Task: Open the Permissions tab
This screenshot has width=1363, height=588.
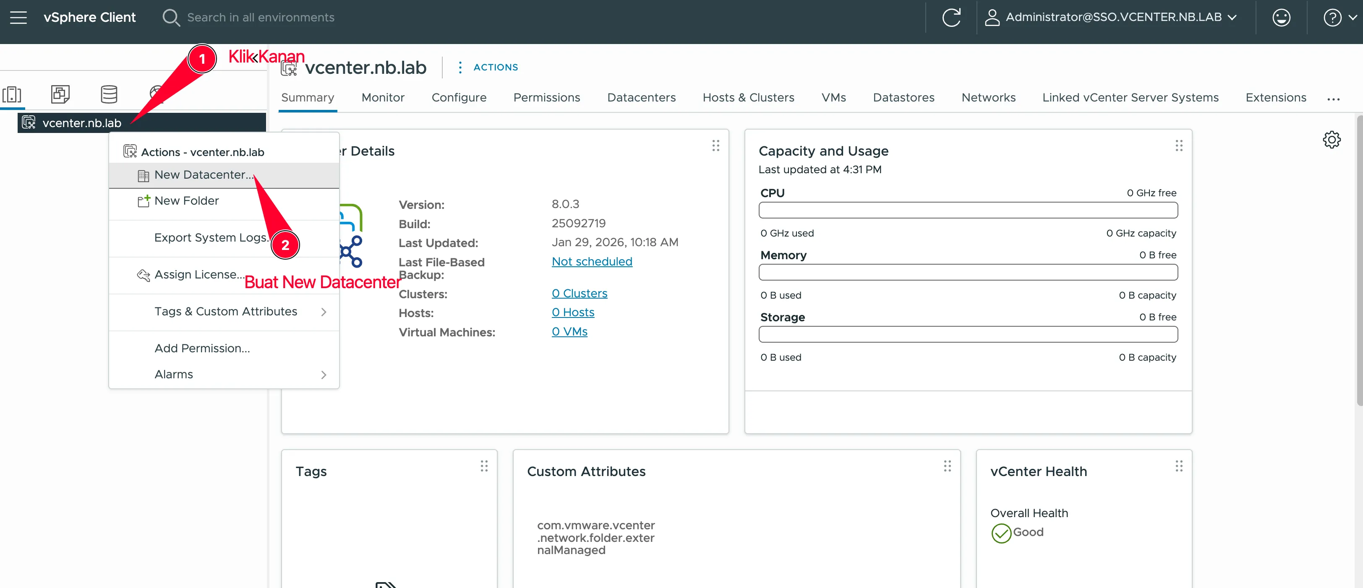Action: point(546,98)
